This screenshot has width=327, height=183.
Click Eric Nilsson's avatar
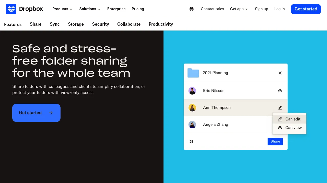(192, 91)
